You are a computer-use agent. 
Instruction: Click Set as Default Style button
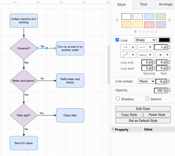(143, 121)
